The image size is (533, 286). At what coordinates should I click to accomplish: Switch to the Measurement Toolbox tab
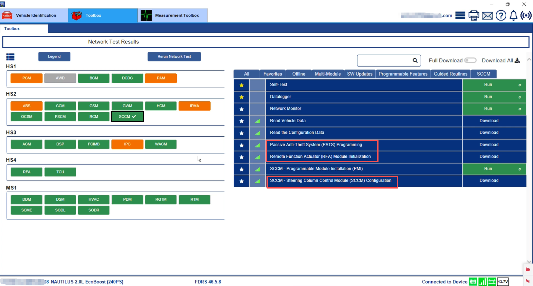[x=173, y=15]
